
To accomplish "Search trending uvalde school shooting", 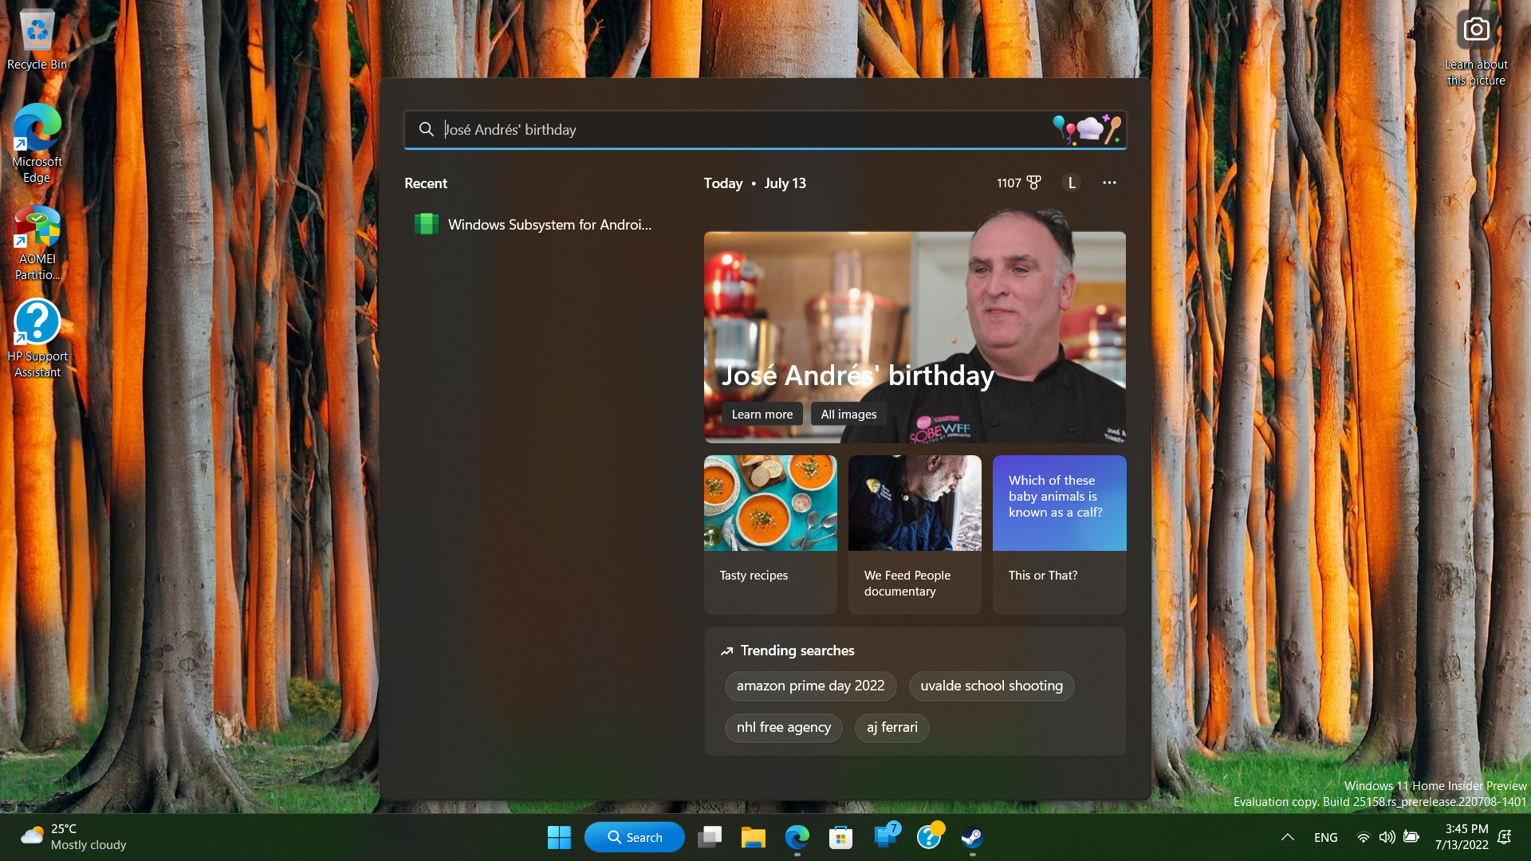I will point(991,686).
